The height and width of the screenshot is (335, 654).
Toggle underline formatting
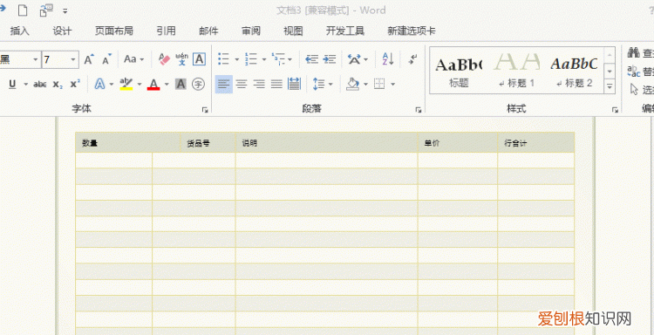click(x=12, y=85)
